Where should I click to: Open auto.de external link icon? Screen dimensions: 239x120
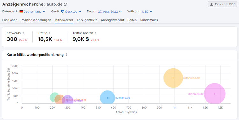coord(65,4)
